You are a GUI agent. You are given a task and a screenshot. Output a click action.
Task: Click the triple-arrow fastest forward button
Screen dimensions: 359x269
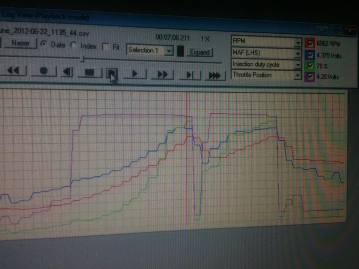[x=215, y=75]
